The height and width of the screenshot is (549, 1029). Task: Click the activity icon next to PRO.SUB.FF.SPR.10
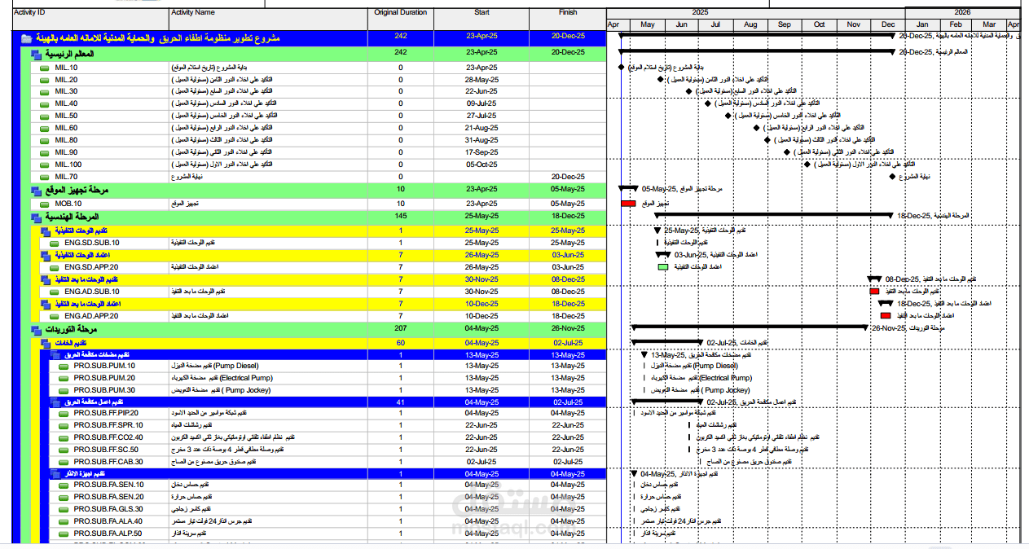tap(64, 426)
